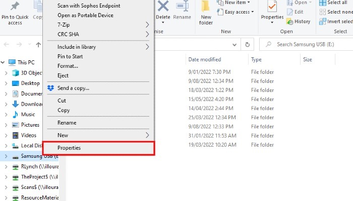Screen dimensions: 353x201
Task: Click the Rename ribbon icon
Action: [182, 6]
